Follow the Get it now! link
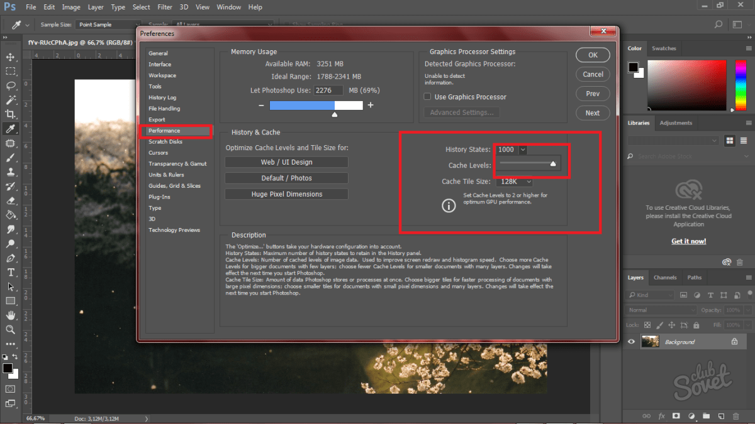Screen dimensions: 755x424 pos(689,241)
